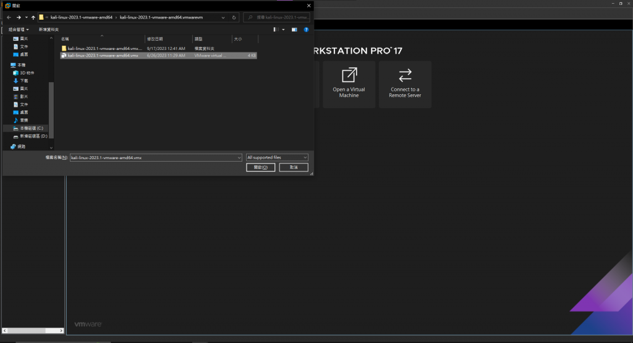
Task: Click 新增資料夾 new folder button
Action: [48, 30]
